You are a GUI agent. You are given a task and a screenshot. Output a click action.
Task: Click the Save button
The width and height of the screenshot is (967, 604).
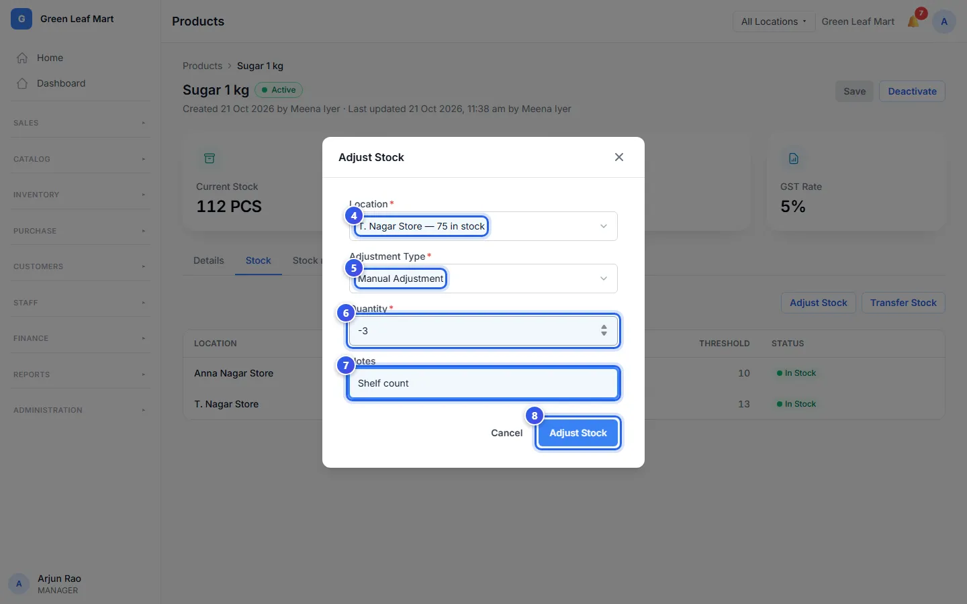854,91
